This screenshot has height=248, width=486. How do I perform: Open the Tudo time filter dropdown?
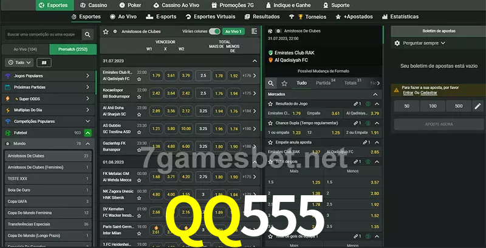(x=19, y=62)
